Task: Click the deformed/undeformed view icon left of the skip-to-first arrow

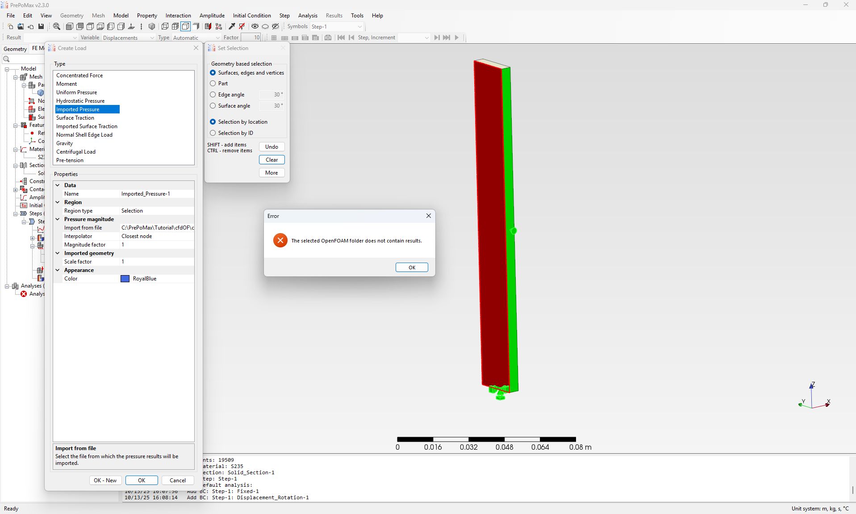Action: (328, 38)
